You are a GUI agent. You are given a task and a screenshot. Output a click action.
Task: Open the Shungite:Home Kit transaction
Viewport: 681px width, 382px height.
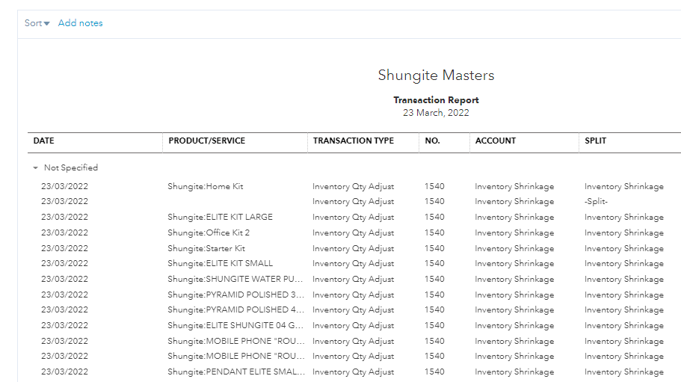point(206,186)
